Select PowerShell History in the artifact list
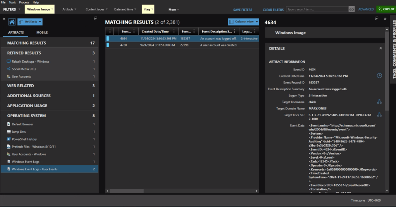The image size is (396, 207). 24,139
